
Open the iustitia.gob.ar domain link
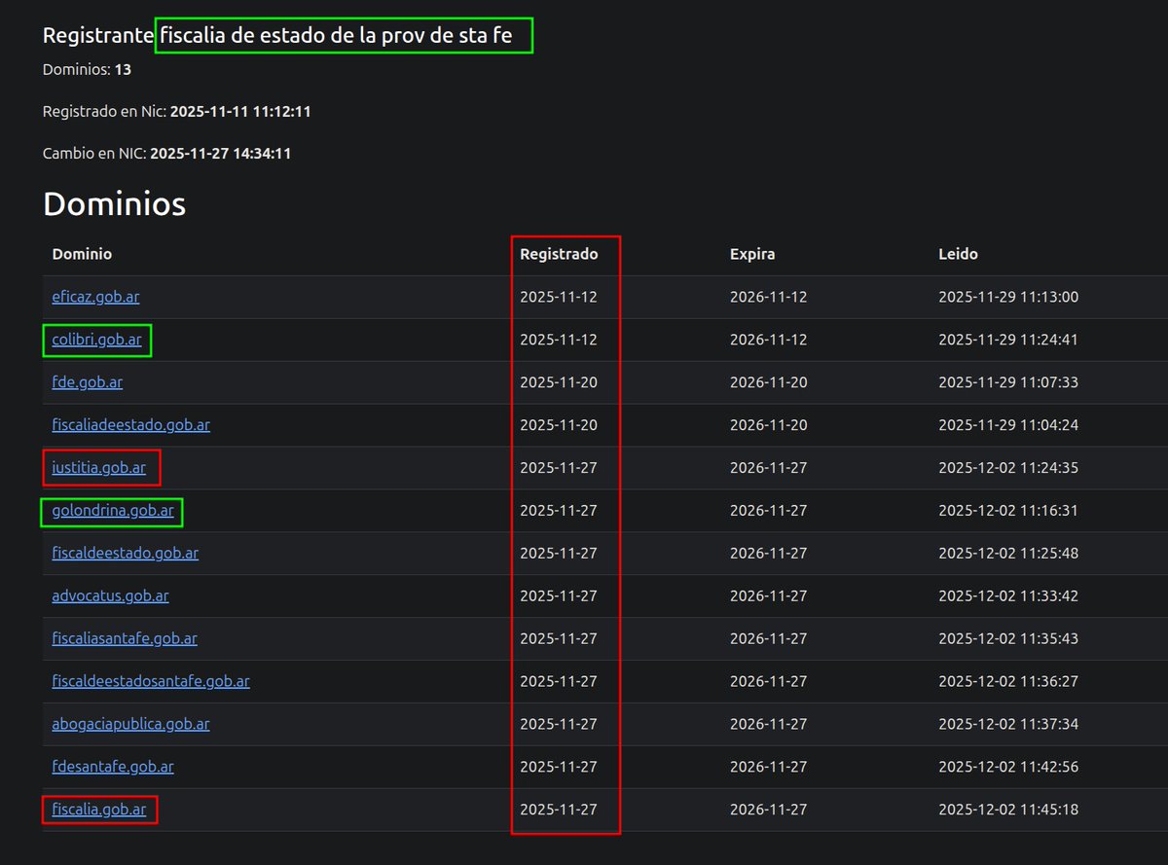tap(100, 468)
